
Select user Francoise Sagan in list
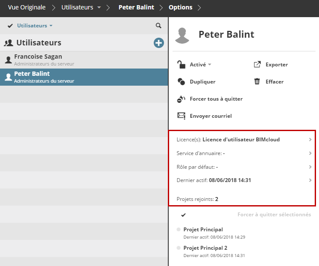tap(39, 60)
